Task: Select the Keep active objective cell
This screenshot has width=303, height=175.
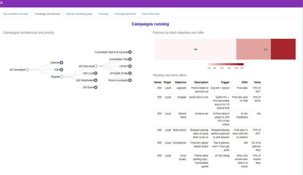Action: 179,130
